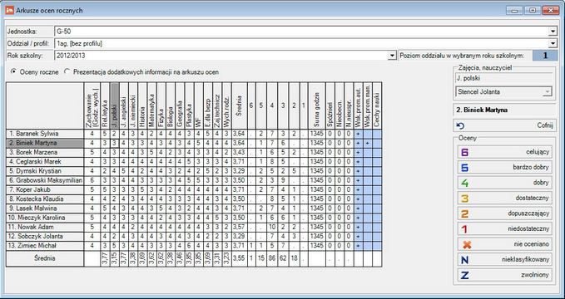The image size is (565, 299).
Task: Click Grabowski Maksymilian's Zachowanie grade 6
Action: tap(92, 180)
